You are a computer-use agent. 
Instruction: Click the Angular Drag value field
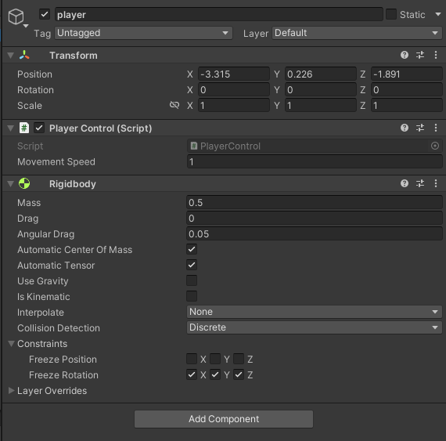[x=315, y=233]
